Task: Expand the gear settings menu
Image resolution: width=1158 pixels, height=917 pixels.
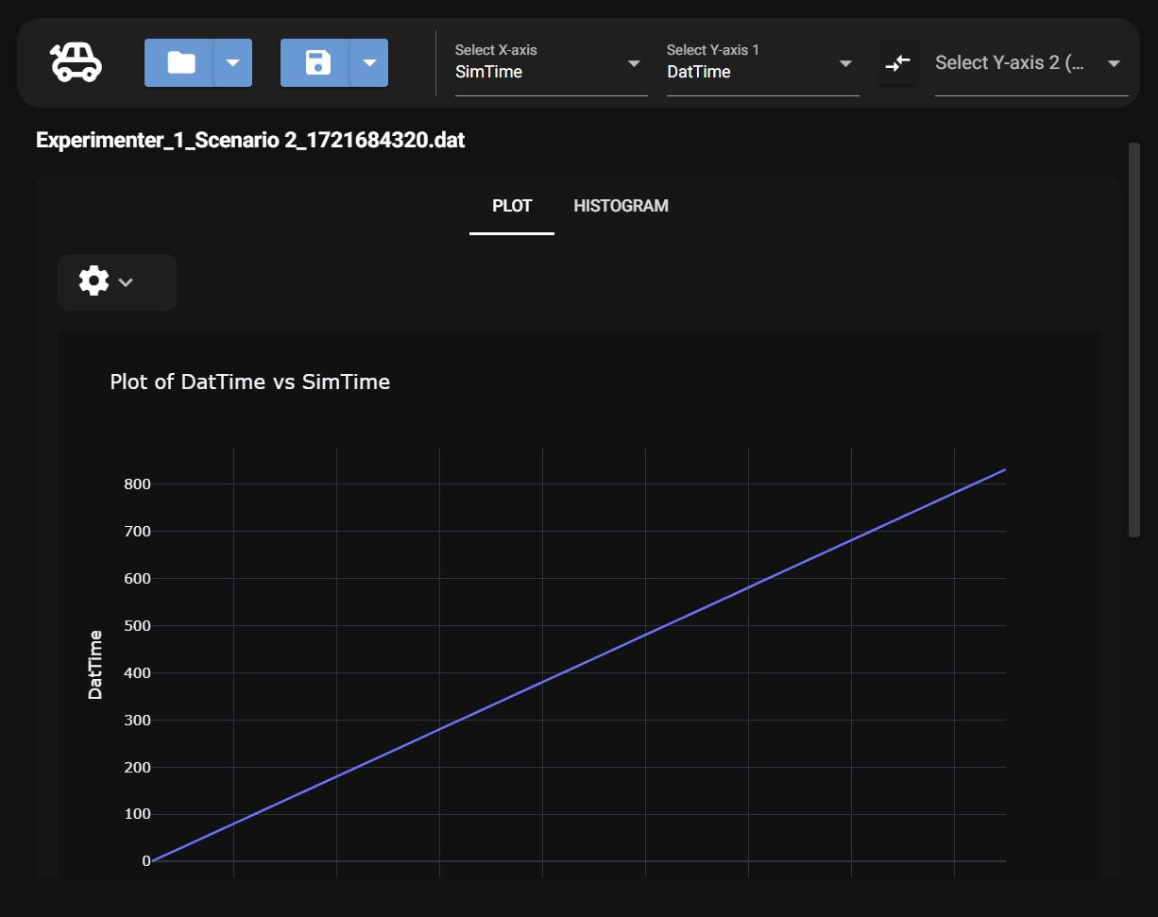Action: 117,281
